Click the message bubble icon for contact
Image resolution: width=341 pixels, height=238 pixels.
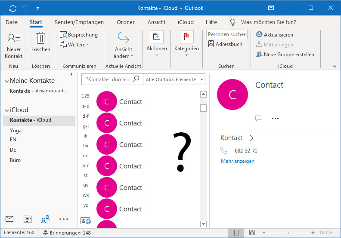pyautogui.click(x=258, y=118)
